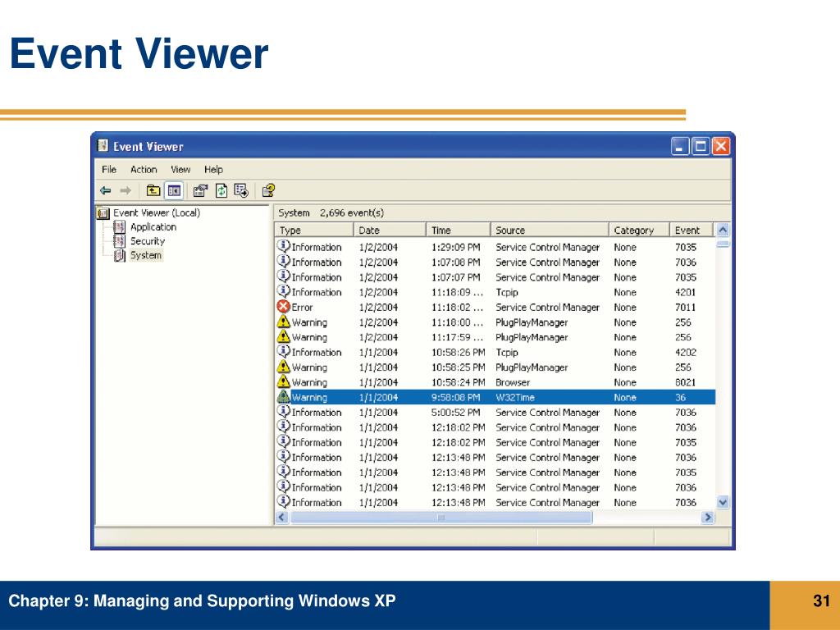Click the horizontal scrollbar left arrow
The height and width of the screenshot is (630, 840).
click(282, 517)
